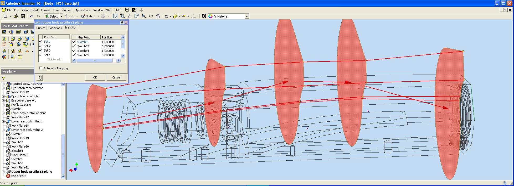Viewport: 514px width, 186px height.
Task: Open the model browser filter funnel
Action: click(4, 78)
